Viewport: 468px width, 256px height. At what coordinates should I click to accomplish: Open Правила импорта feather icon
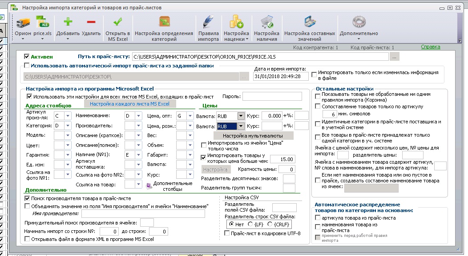pos(208,23)
